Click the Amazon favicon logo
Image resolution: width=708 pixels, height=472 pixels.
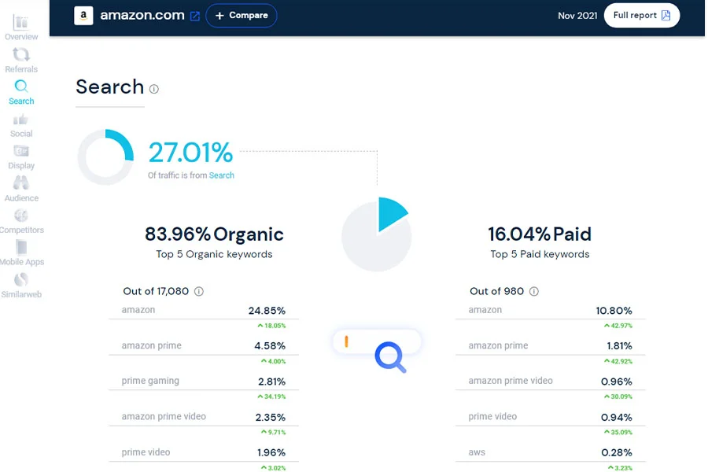[83, 16]
